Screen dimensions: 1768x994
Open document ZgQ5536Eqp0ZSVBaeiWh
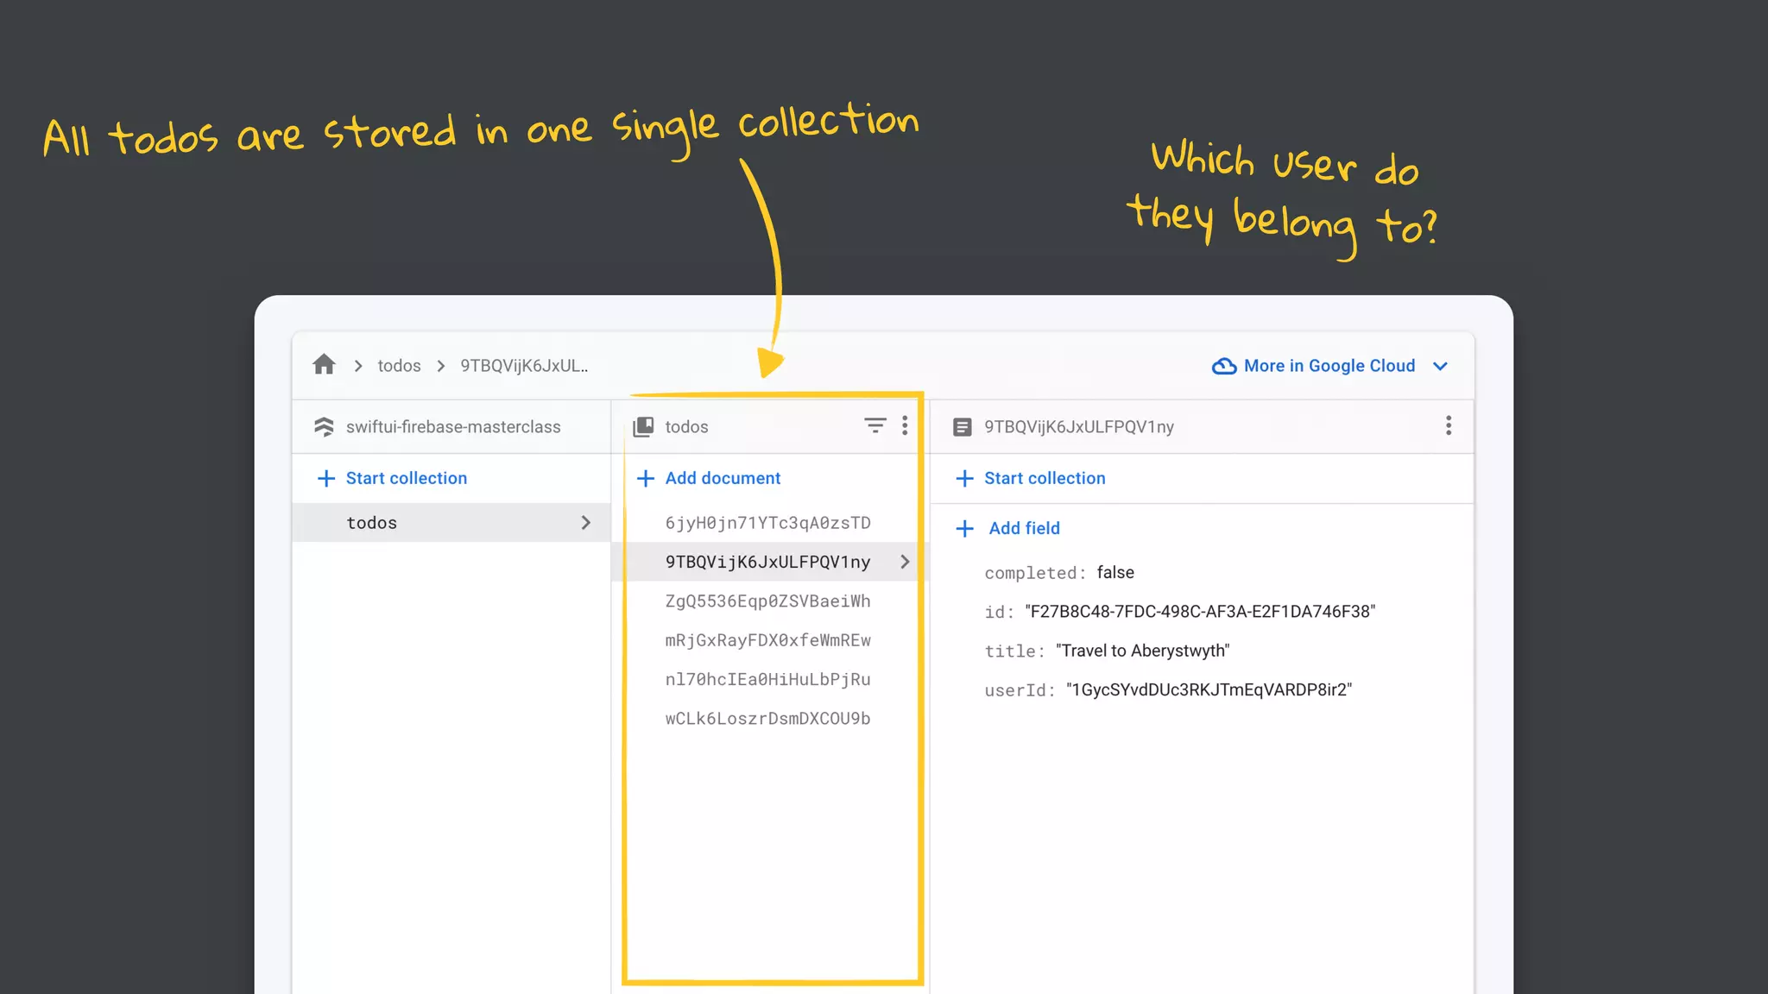pos(767,601)
